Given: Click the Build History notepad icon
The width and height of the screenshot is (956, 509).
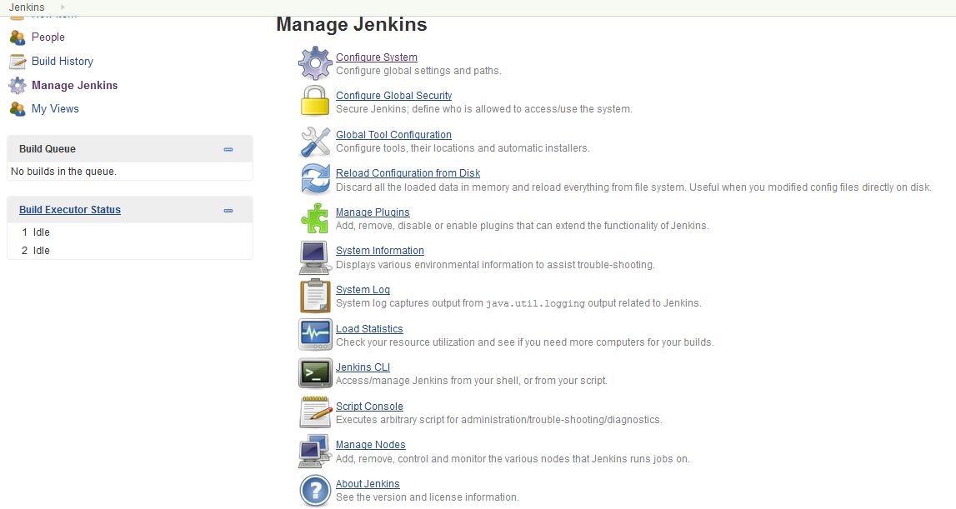Looking at the screenshot, I should pos(17,62).
